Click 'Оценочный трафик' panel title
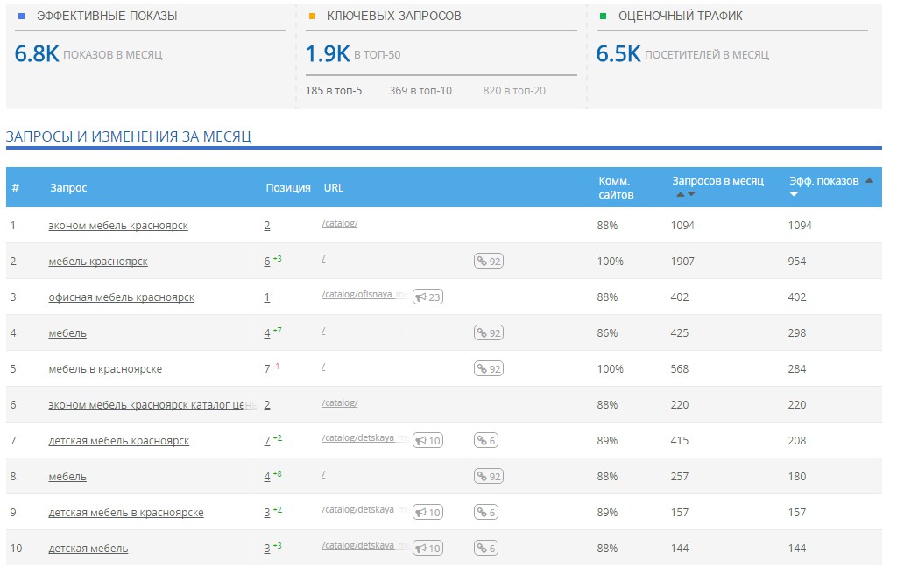897x573 pixels. (x=680, y=16)
